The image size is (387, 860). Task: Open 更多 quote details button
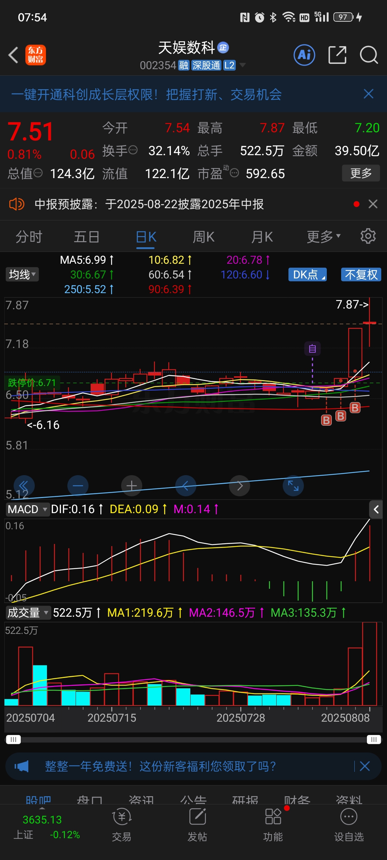click(361, 173)
